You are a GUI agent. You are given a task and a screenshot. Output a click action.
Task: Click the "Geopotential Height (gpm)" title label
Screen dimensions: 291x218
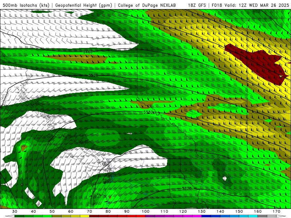pos(84,5)
